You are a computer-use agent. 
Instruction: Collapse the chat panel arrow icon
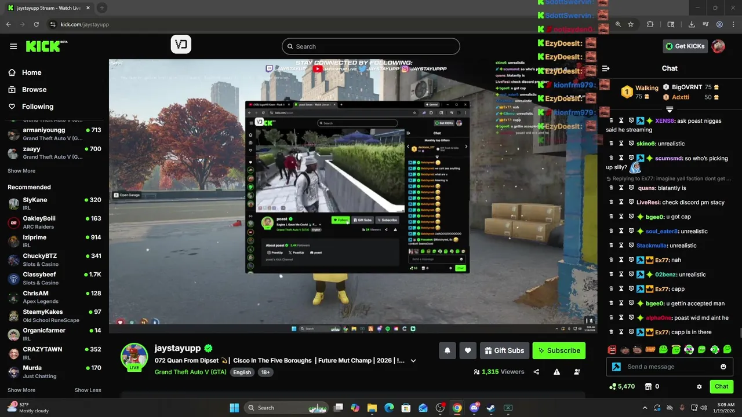(606, 68)
